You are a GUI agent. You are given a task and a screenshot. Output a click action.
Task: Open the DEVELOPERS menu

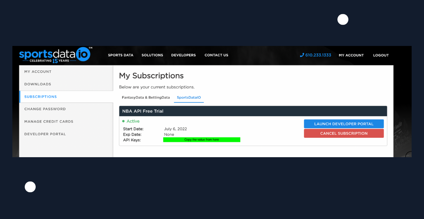pos(183,55)
